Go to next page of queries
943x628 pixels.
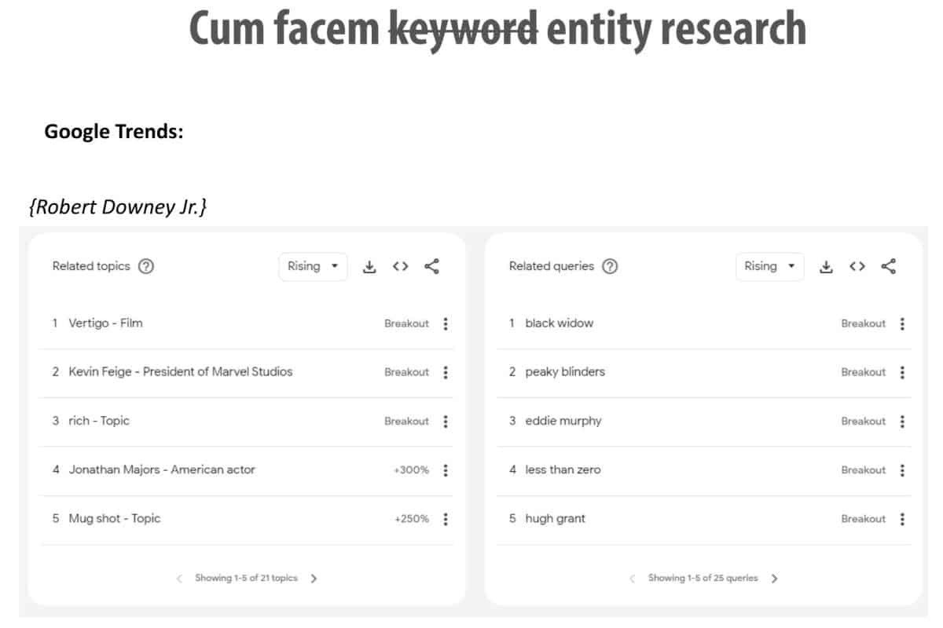pyautogui.click(x=775, y=579)
